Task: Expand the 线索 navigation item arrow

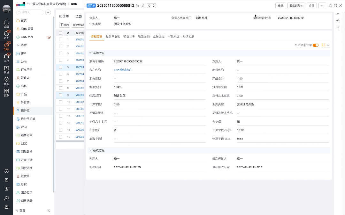Action: pyautogui.click(x=18, y=45)
